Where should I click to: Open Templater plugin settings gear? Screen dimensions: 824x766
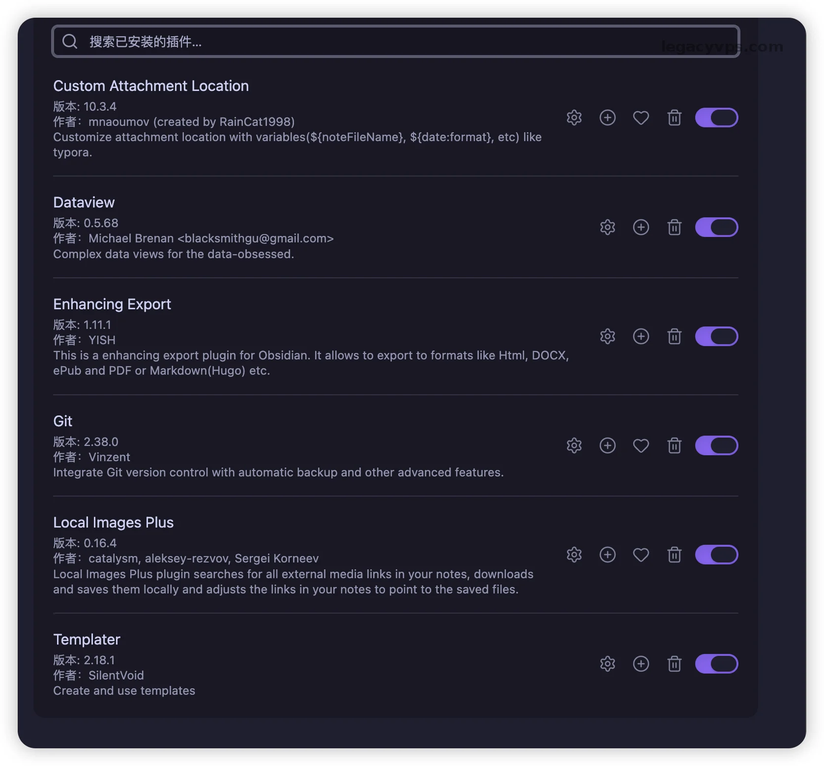607,664
